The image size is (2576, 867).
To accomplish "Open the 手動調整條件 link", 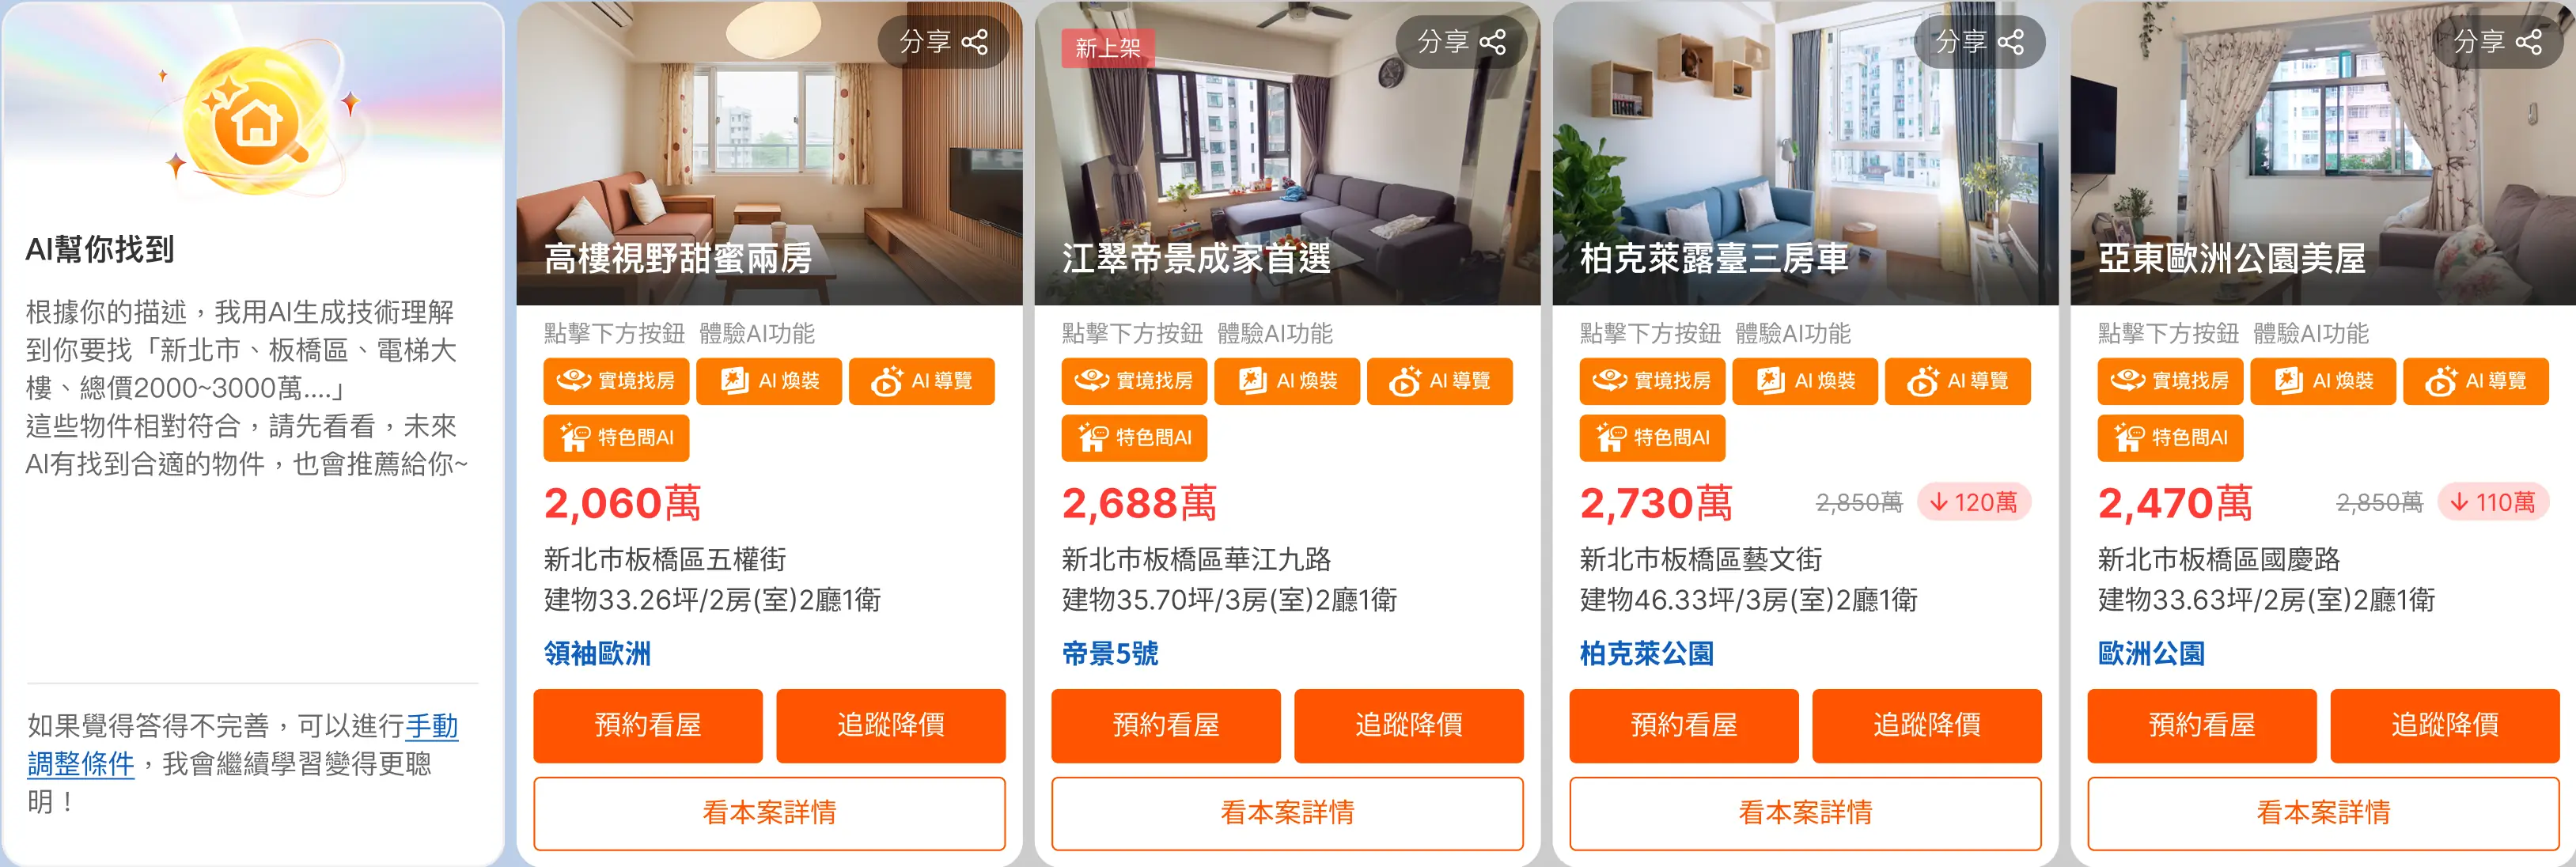I will coord(242,745).
